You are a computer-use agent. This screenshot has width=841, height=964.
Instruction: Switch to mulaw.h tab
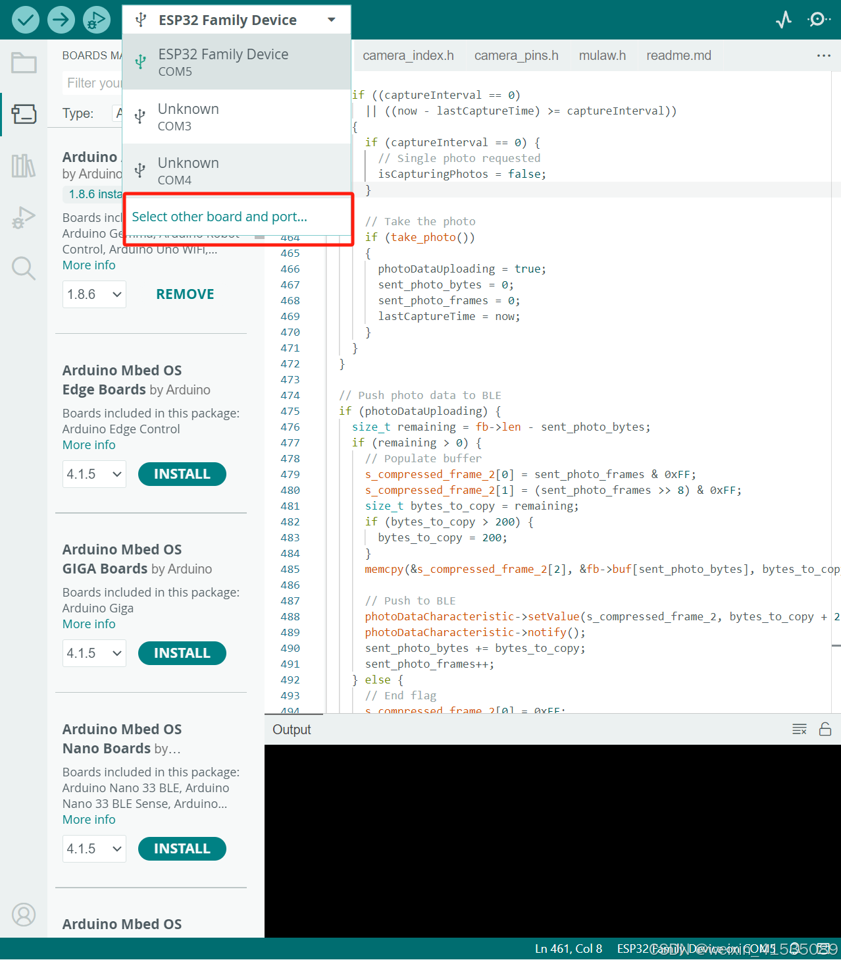[x=602, y=55]
